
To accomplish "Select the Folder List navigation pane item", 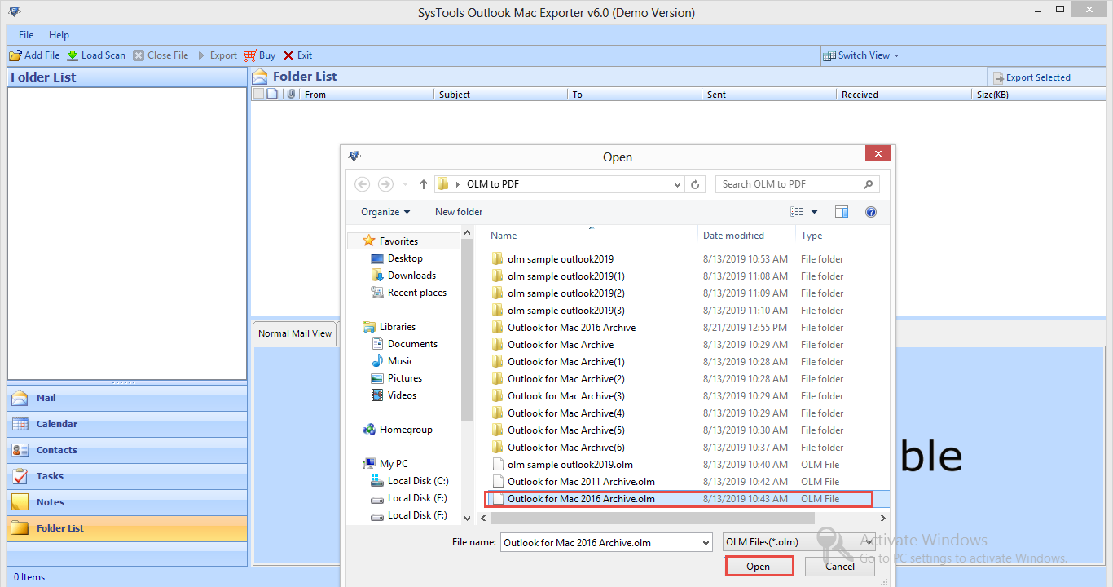I will (127, 528).
